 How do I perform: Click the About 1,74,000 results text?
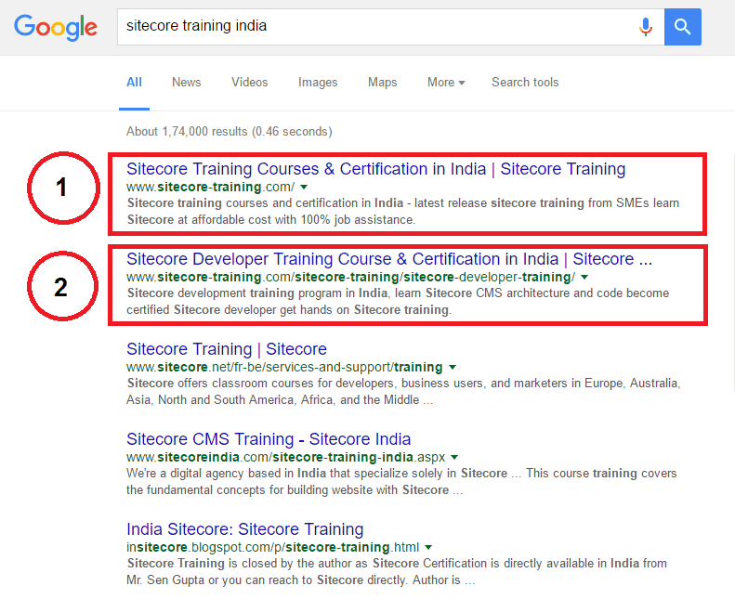point(230,132)
